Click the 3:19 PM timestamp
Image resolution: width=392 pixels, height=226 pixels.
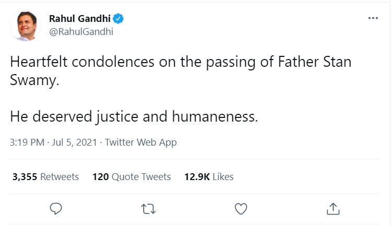pos(27,142)
